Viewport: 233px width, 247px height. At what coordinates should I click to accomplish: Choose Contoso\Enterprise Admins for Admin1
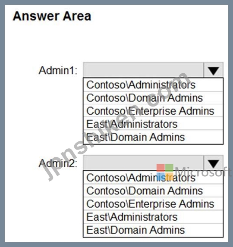click(153, 111)
